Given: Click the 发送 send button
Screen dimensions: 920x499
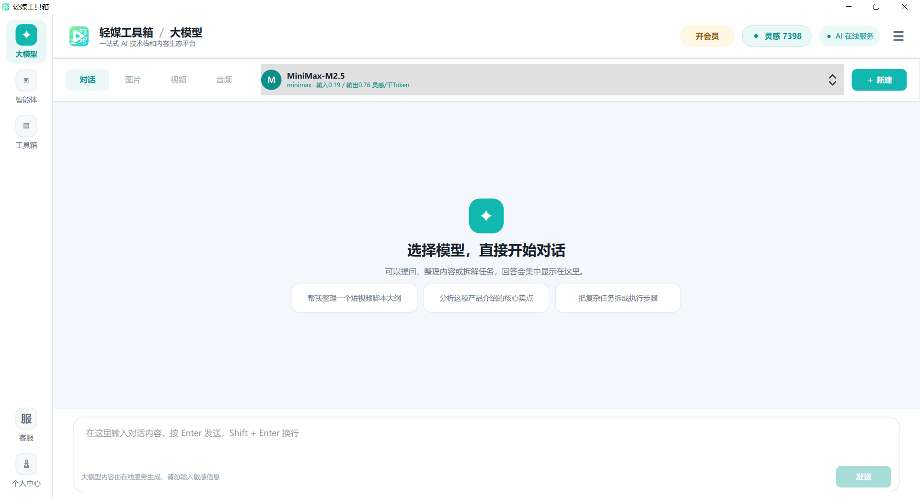Looking at the screenshot, I should click(x=863, y=477).
